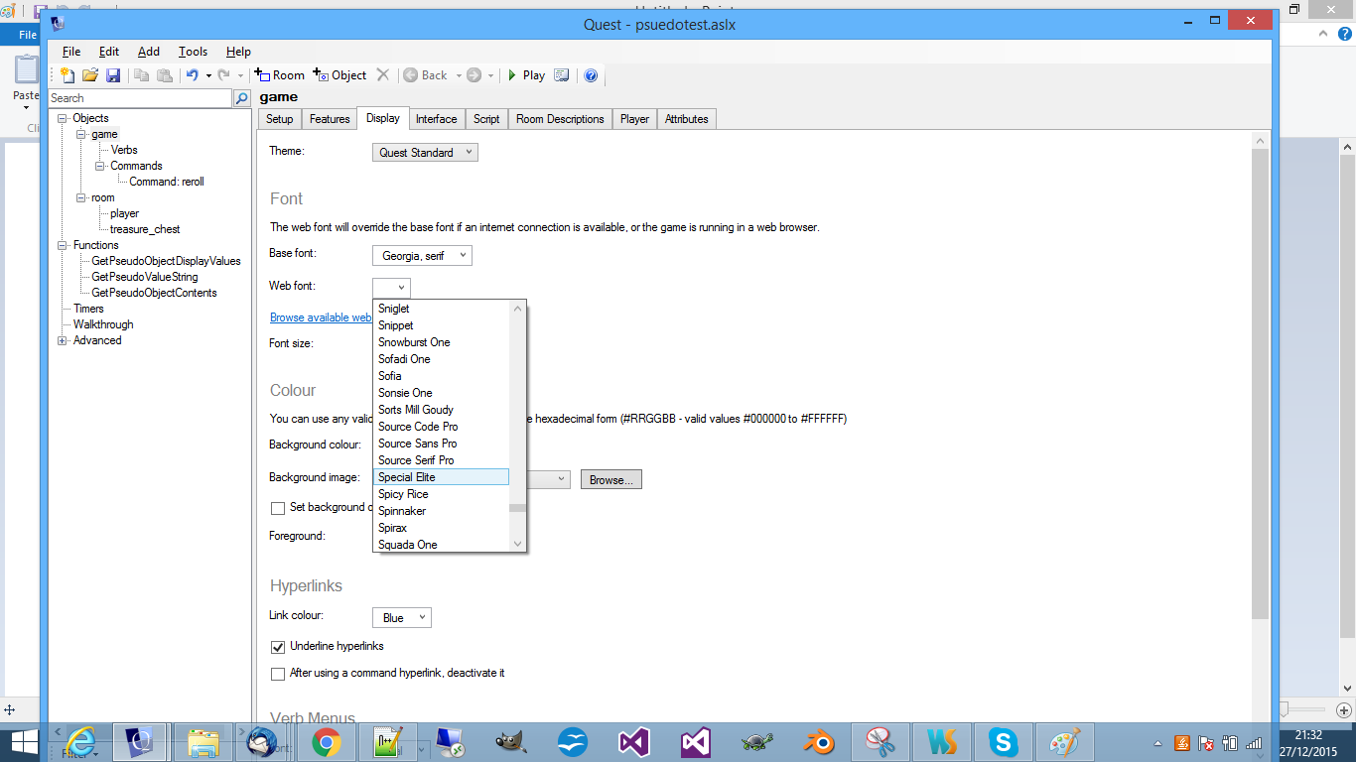Click the Undo icon in the toolbar
1356x762 pixels.
tap(193, 74)
